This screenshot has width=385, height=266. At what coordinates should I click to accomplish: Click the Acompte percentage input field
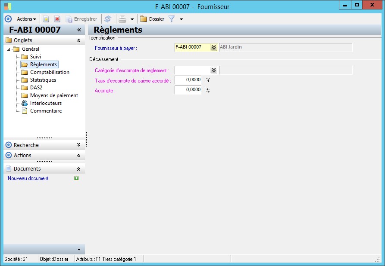pos(188,90)
